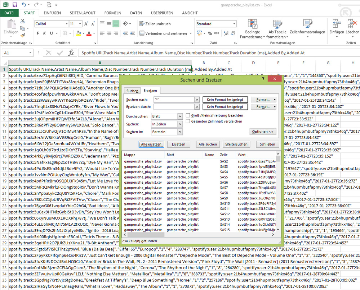This screenshot has width=360, height=290.
Task: Switch to the FORMELN ribbon tab
Action: click(x=113, y=13)
